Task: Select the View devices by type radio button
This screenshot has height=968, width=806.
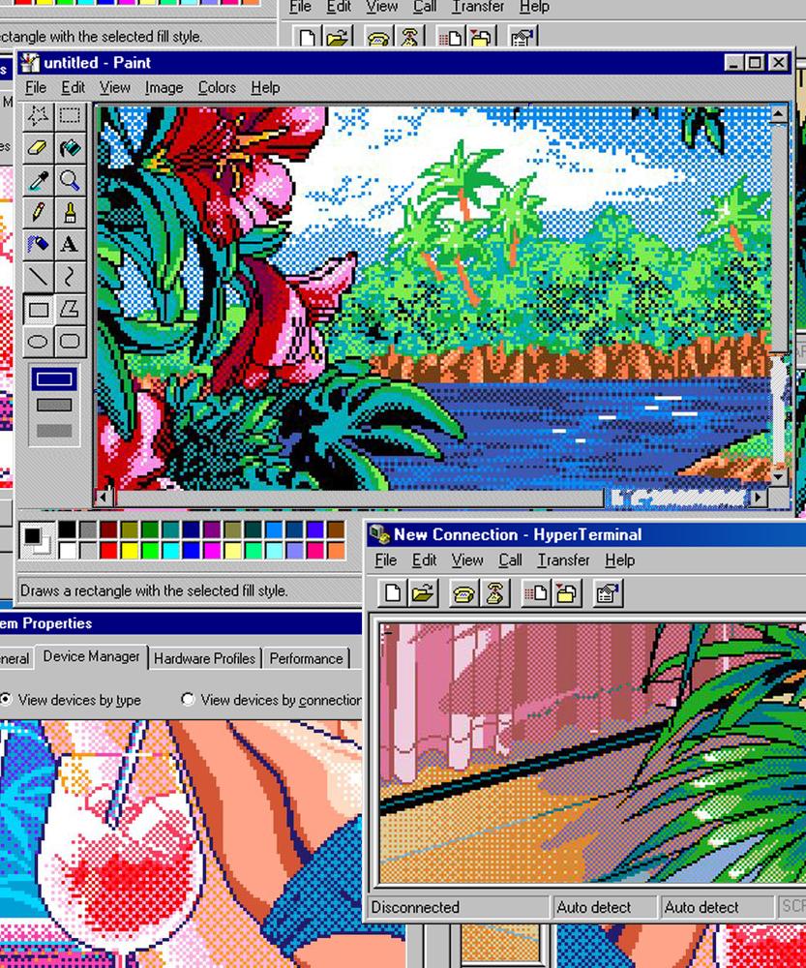Action: pyautogui.click(x=6, y=700)
